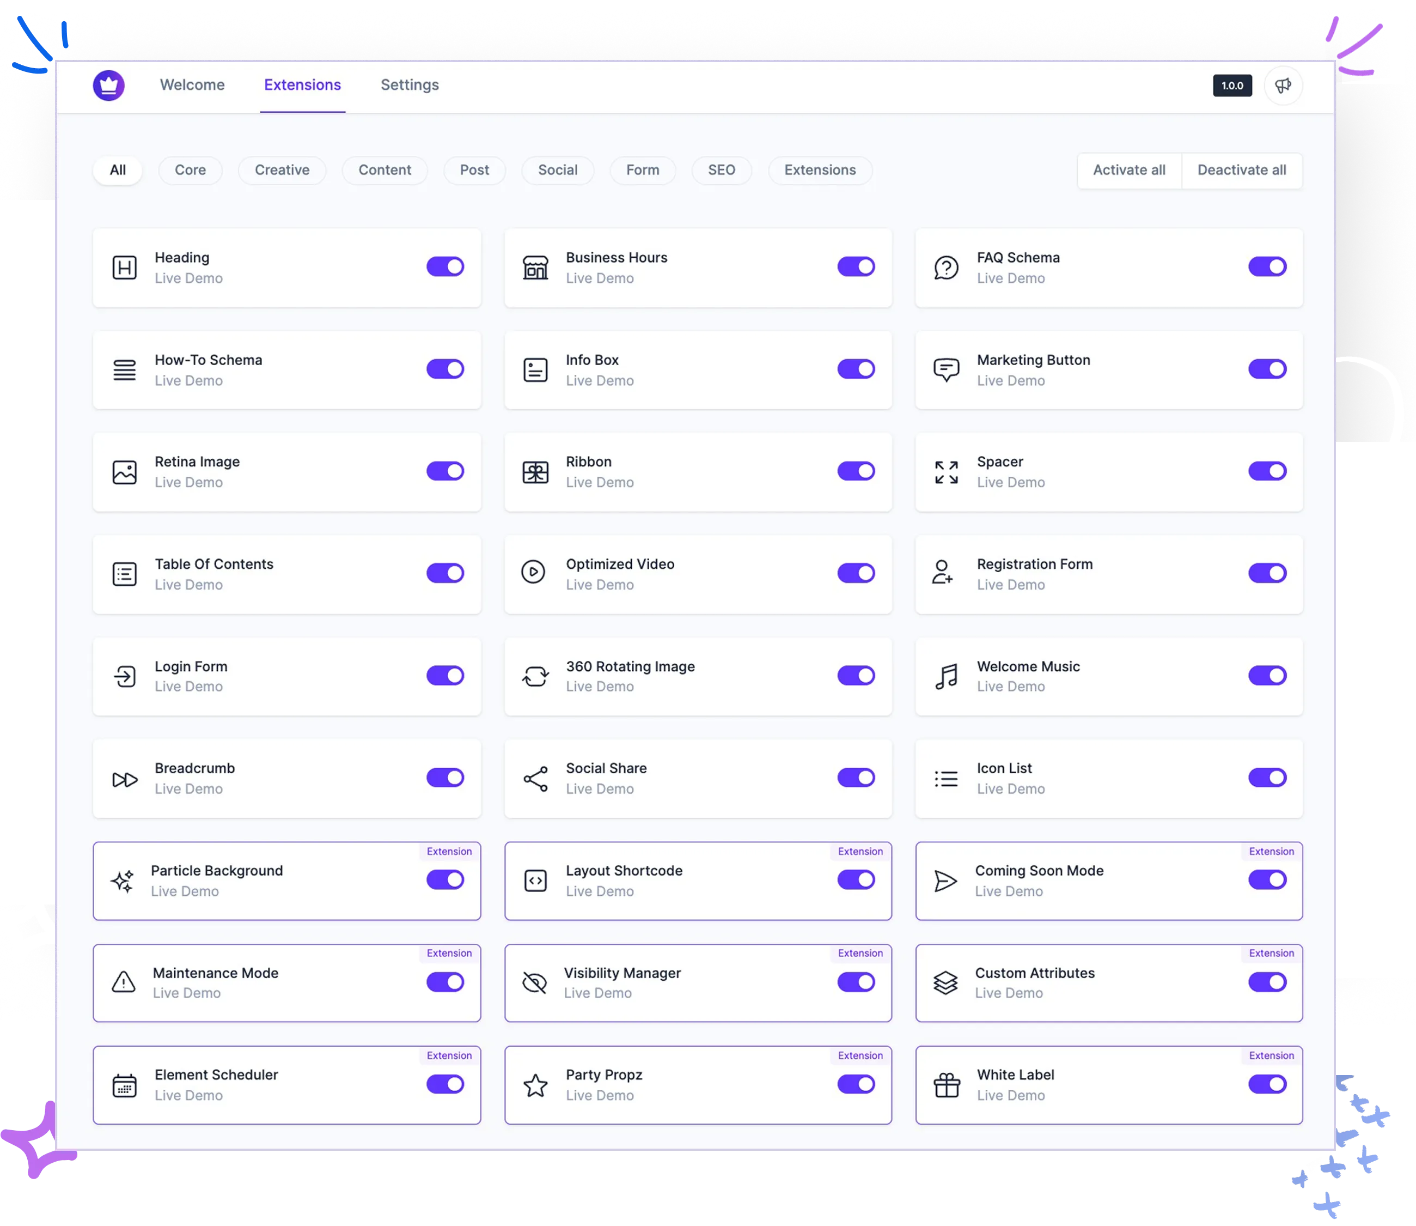Screen dimensions: 1416x1226
Task: Click the crown logo icon
Action: pyautogui.click(x=109, y=86)
